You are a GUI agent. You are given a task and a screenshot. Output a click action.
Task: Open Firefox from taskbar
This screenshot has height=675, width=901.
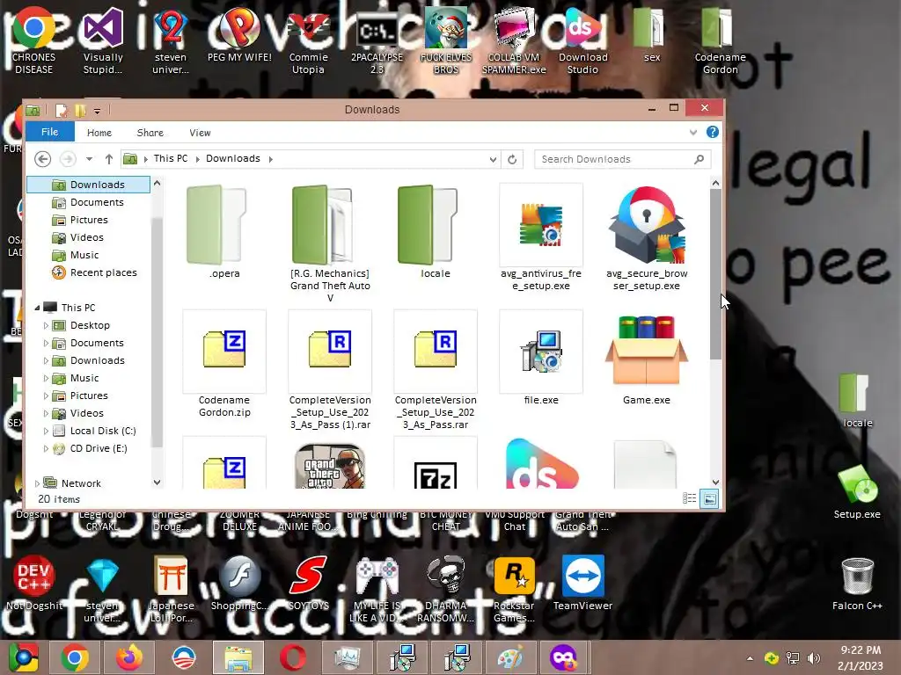pyautogui.click(x=128, y=657)
